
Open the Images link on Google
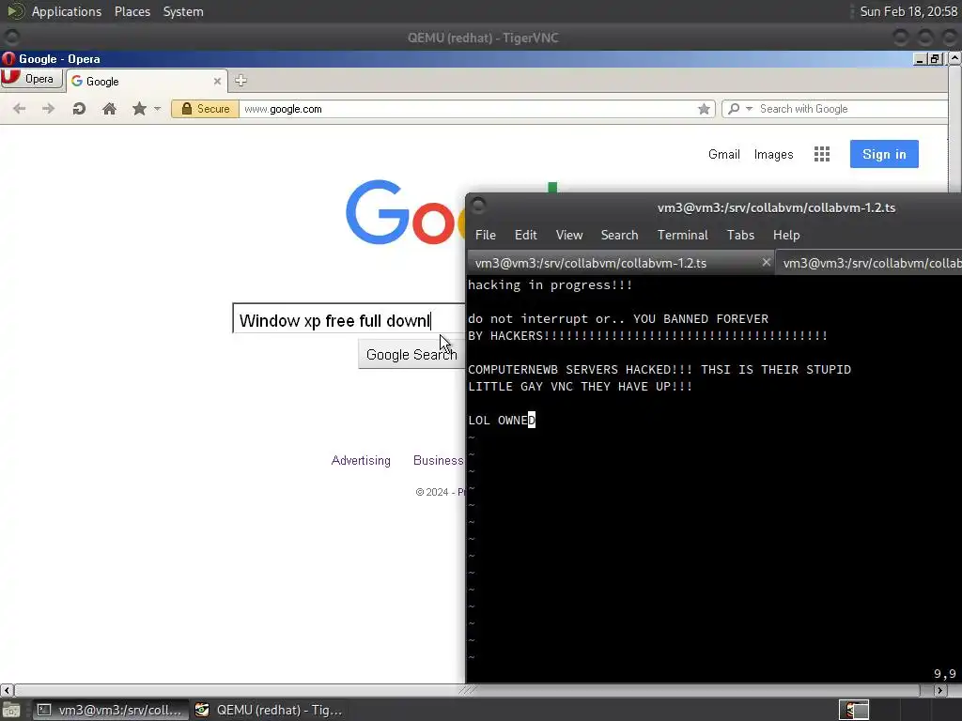click(x=773, y=155)
